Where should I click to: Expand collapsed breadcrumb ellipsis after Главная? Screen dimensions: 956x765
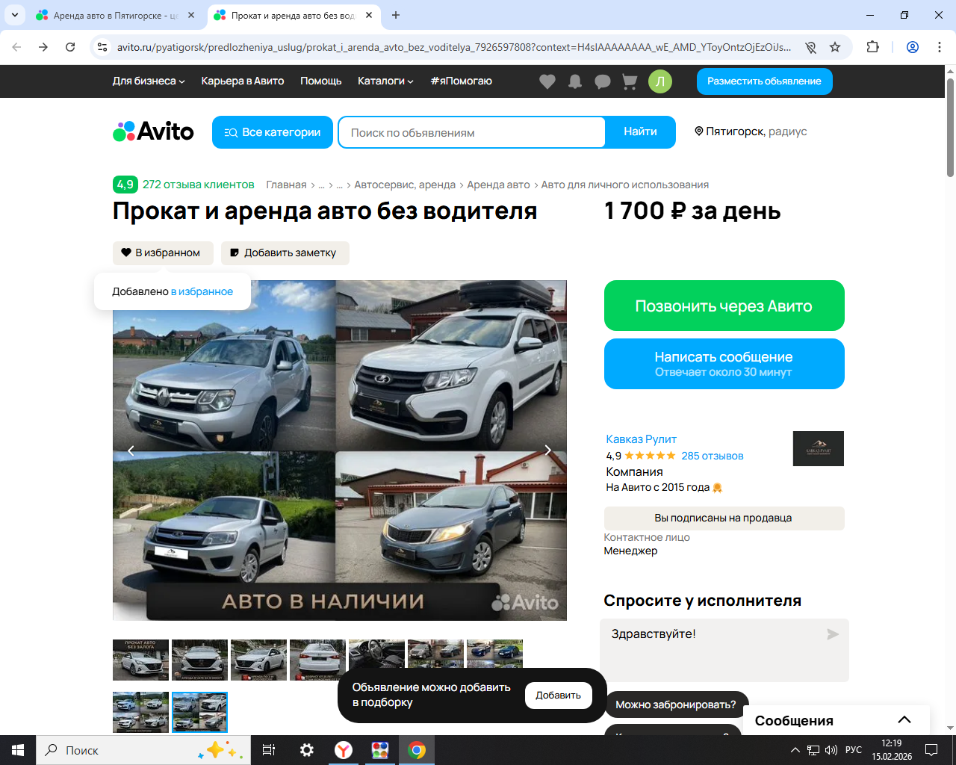[321, 185]
